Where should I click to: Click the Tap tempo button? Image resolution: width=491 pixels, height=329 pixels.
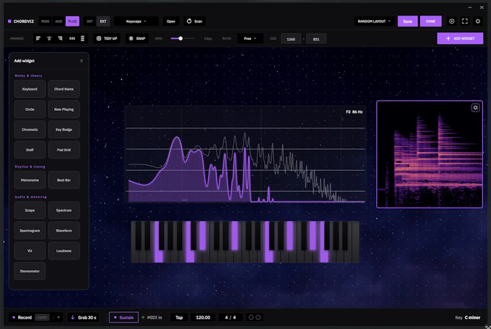(179, 317)
